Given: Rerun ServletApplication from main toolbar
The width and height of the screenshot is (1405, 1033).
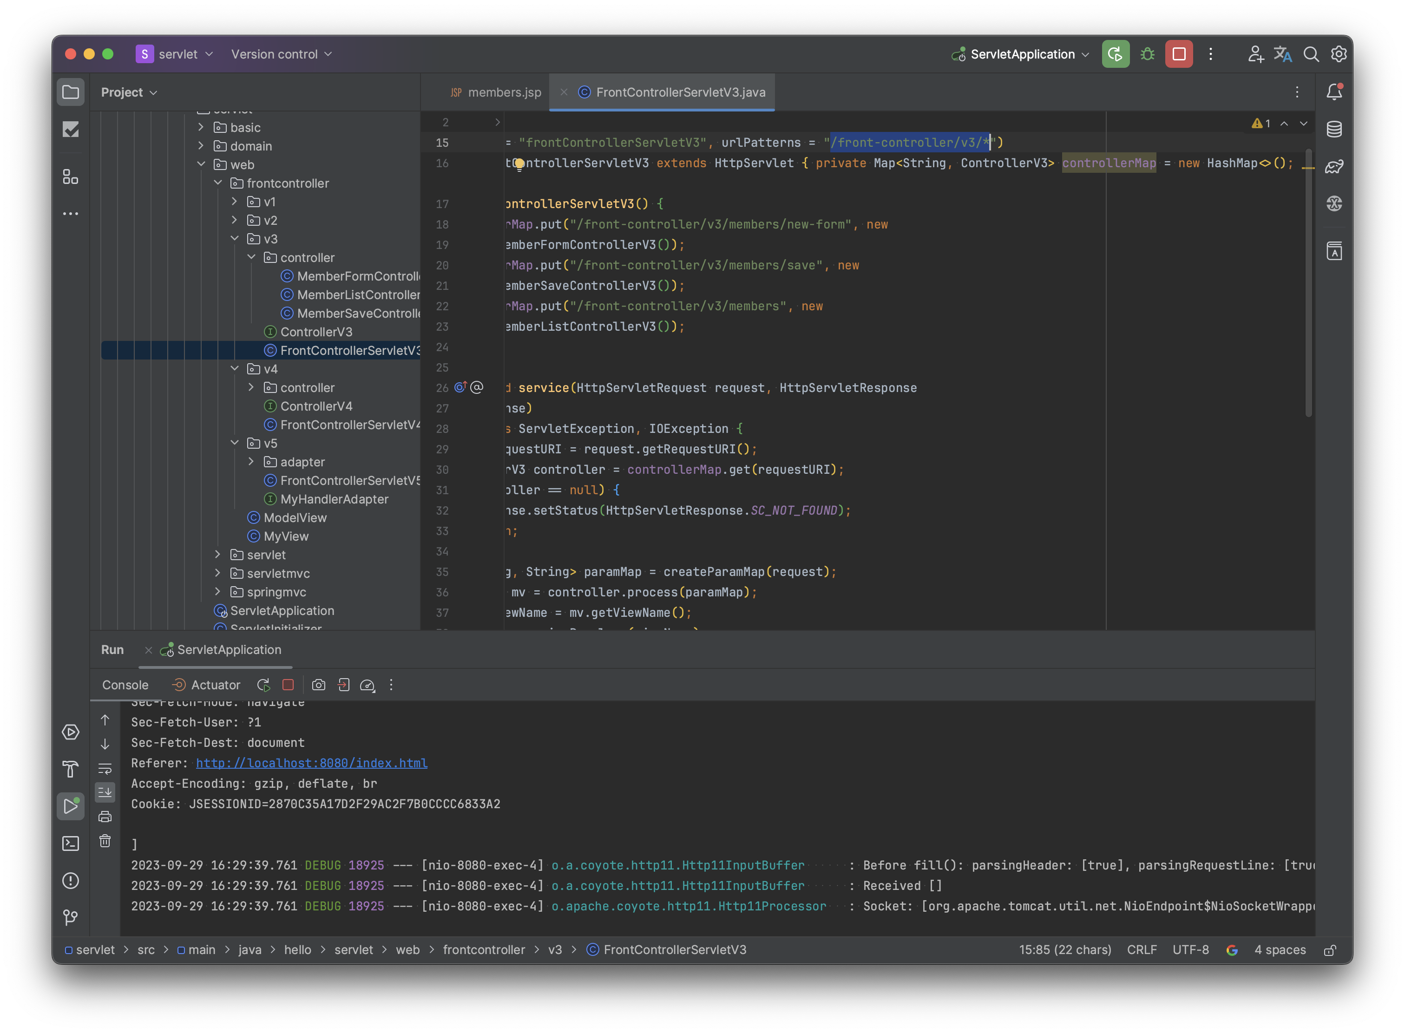Looking at the screenshot, I should point(1116,54).
